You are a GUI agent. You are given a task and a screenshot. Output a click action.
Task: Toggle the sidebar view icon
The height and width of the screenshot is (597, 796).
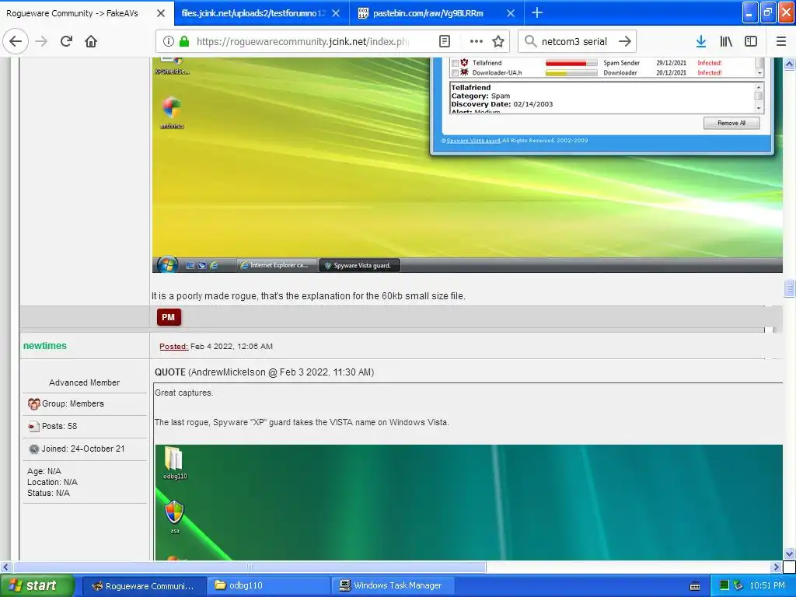tap(751, 41)
